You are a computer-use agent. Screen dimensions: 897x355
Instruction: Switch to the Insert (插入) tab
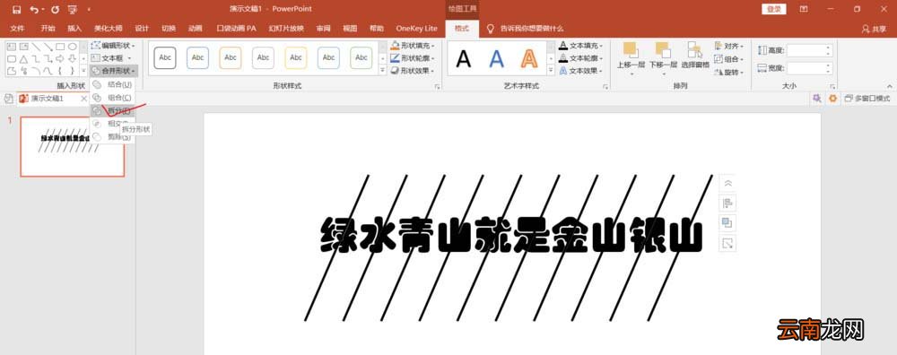click(x=74, y=28)
